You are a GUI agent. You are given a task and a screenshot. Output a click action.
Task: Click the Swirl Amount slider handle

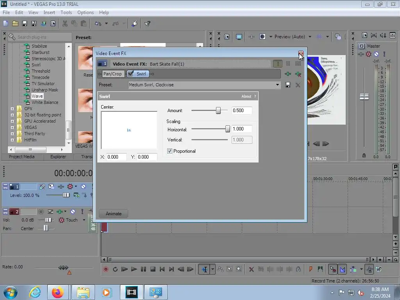click(218, 110)
